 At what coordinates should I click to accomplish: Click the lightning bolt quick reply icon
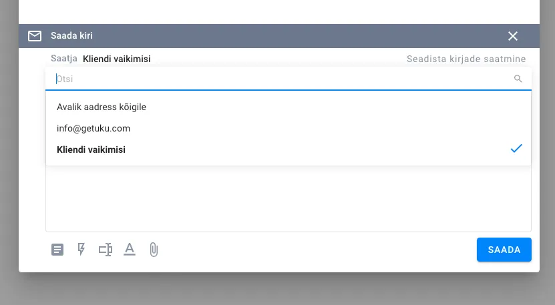pyautogui.click(x=81, y=250)
